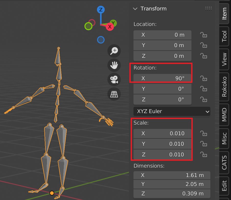Open the XYZ Euler rotation mode dropdown
This screenshot has height=200, width=231.
(172, 111)
